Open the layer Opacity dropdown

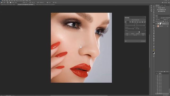(x=167, y=19)
